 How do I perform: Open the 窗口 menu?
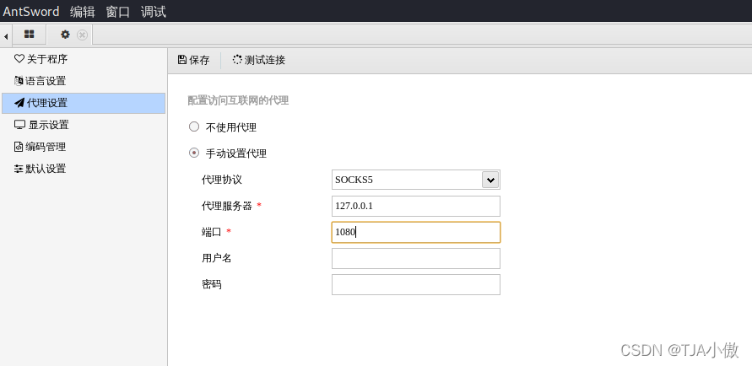(x=118, y=12)
